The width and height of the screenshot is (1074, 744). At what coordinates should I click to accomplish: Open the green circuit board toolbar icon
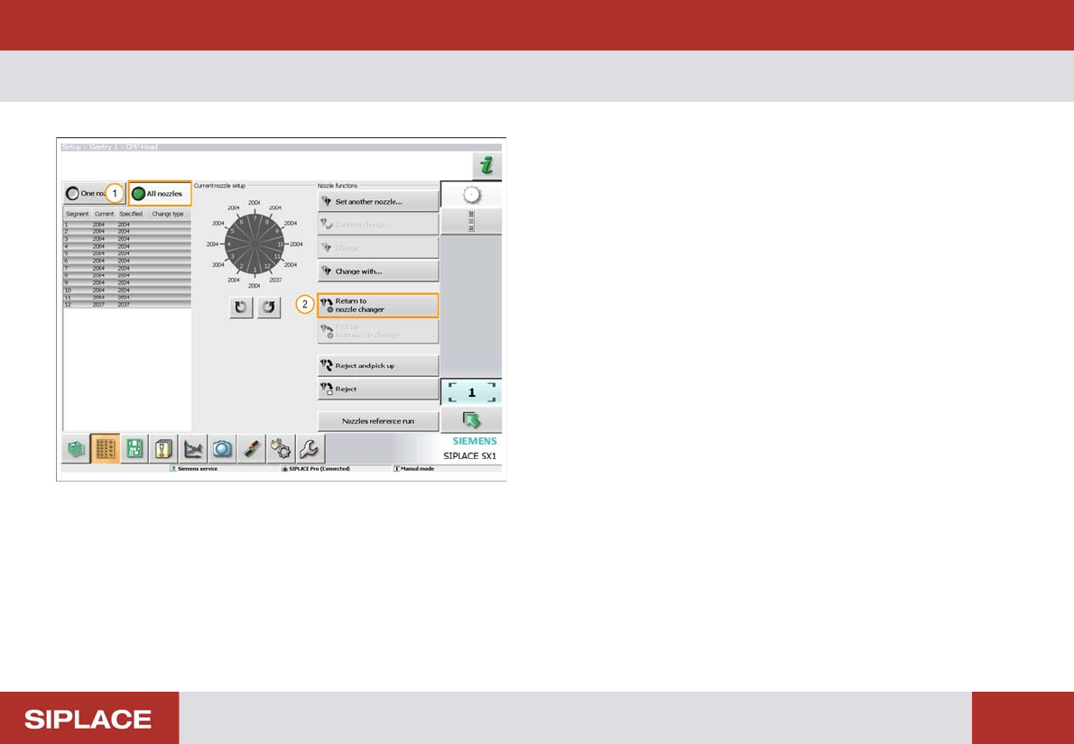click(x=134, y=449)
